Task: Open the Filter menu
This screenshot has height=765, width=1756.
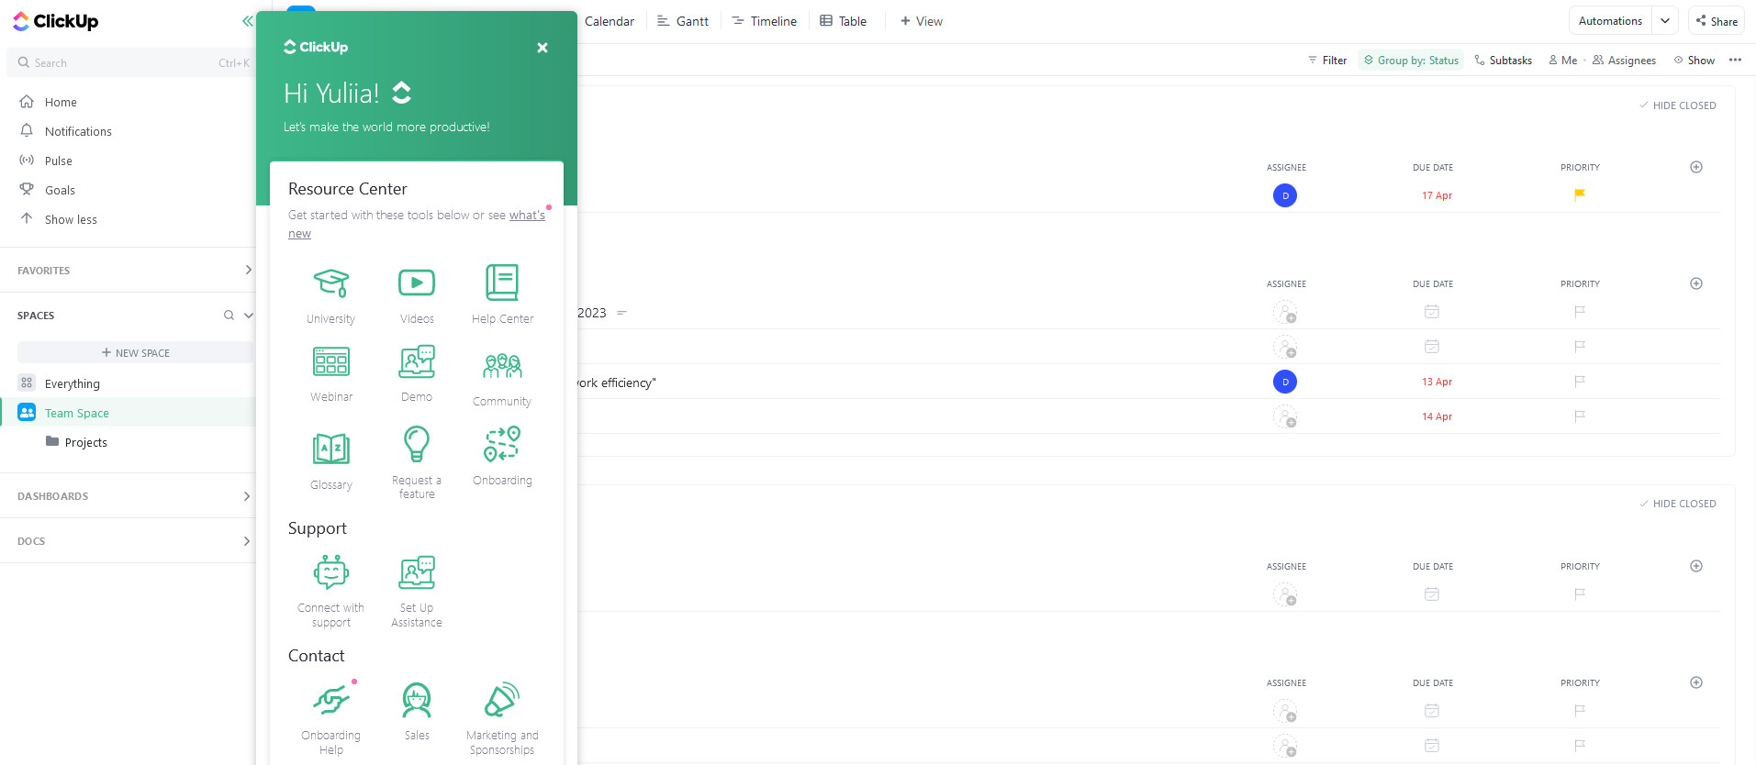Action: coord(1327,61)
